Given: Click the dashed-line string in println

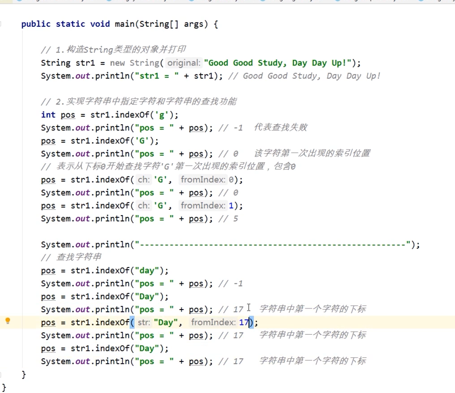Looking at the screenshot, I should point(273,245).
